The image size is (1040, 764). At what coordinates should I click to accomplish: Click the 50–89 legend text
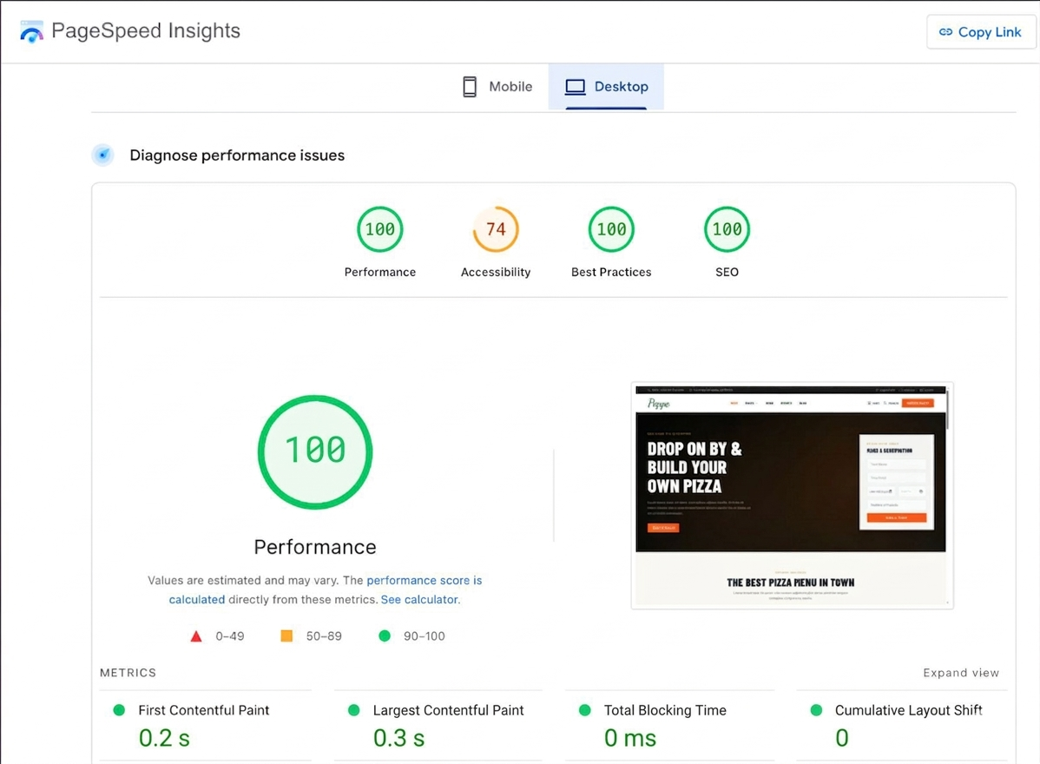[324, 636]
